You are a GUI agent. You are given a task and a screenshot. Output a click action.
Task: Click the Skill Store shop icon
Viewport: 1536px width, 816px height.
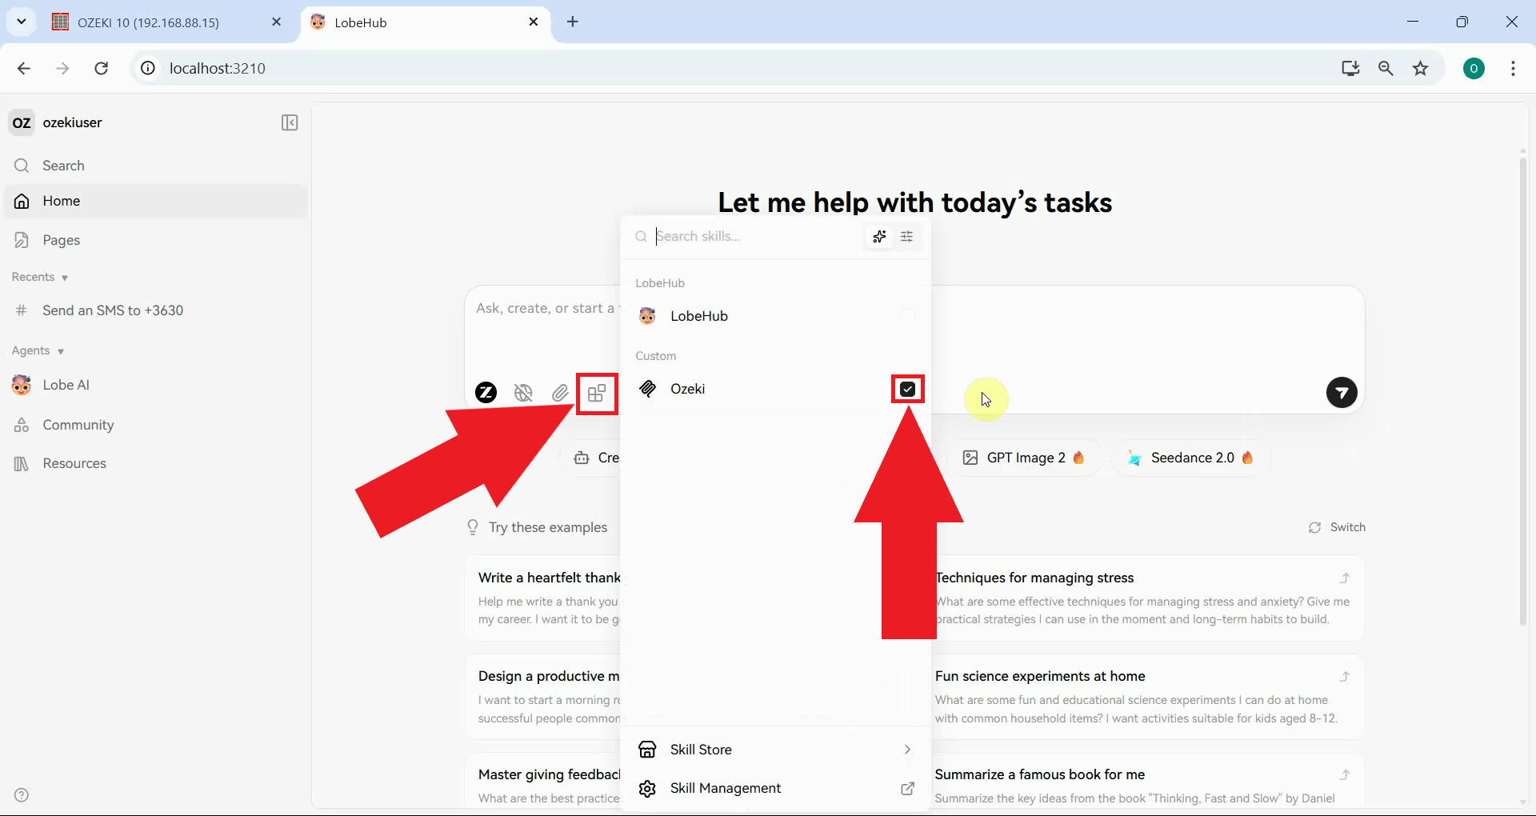647,750
